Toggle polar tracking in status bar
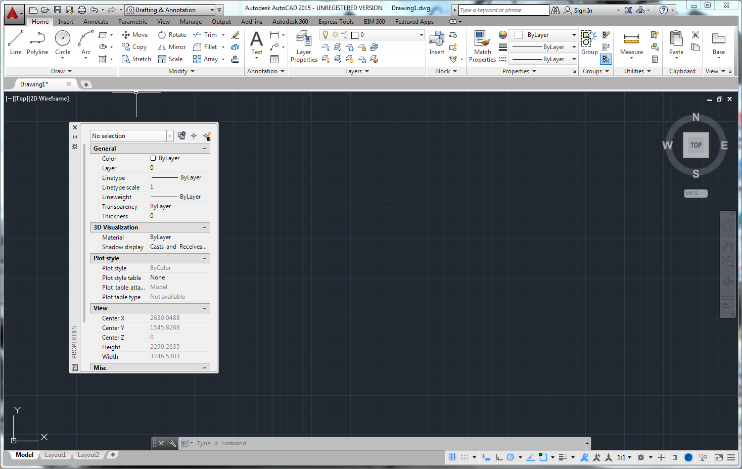This screenshot has height=469, width=742. 511,457
